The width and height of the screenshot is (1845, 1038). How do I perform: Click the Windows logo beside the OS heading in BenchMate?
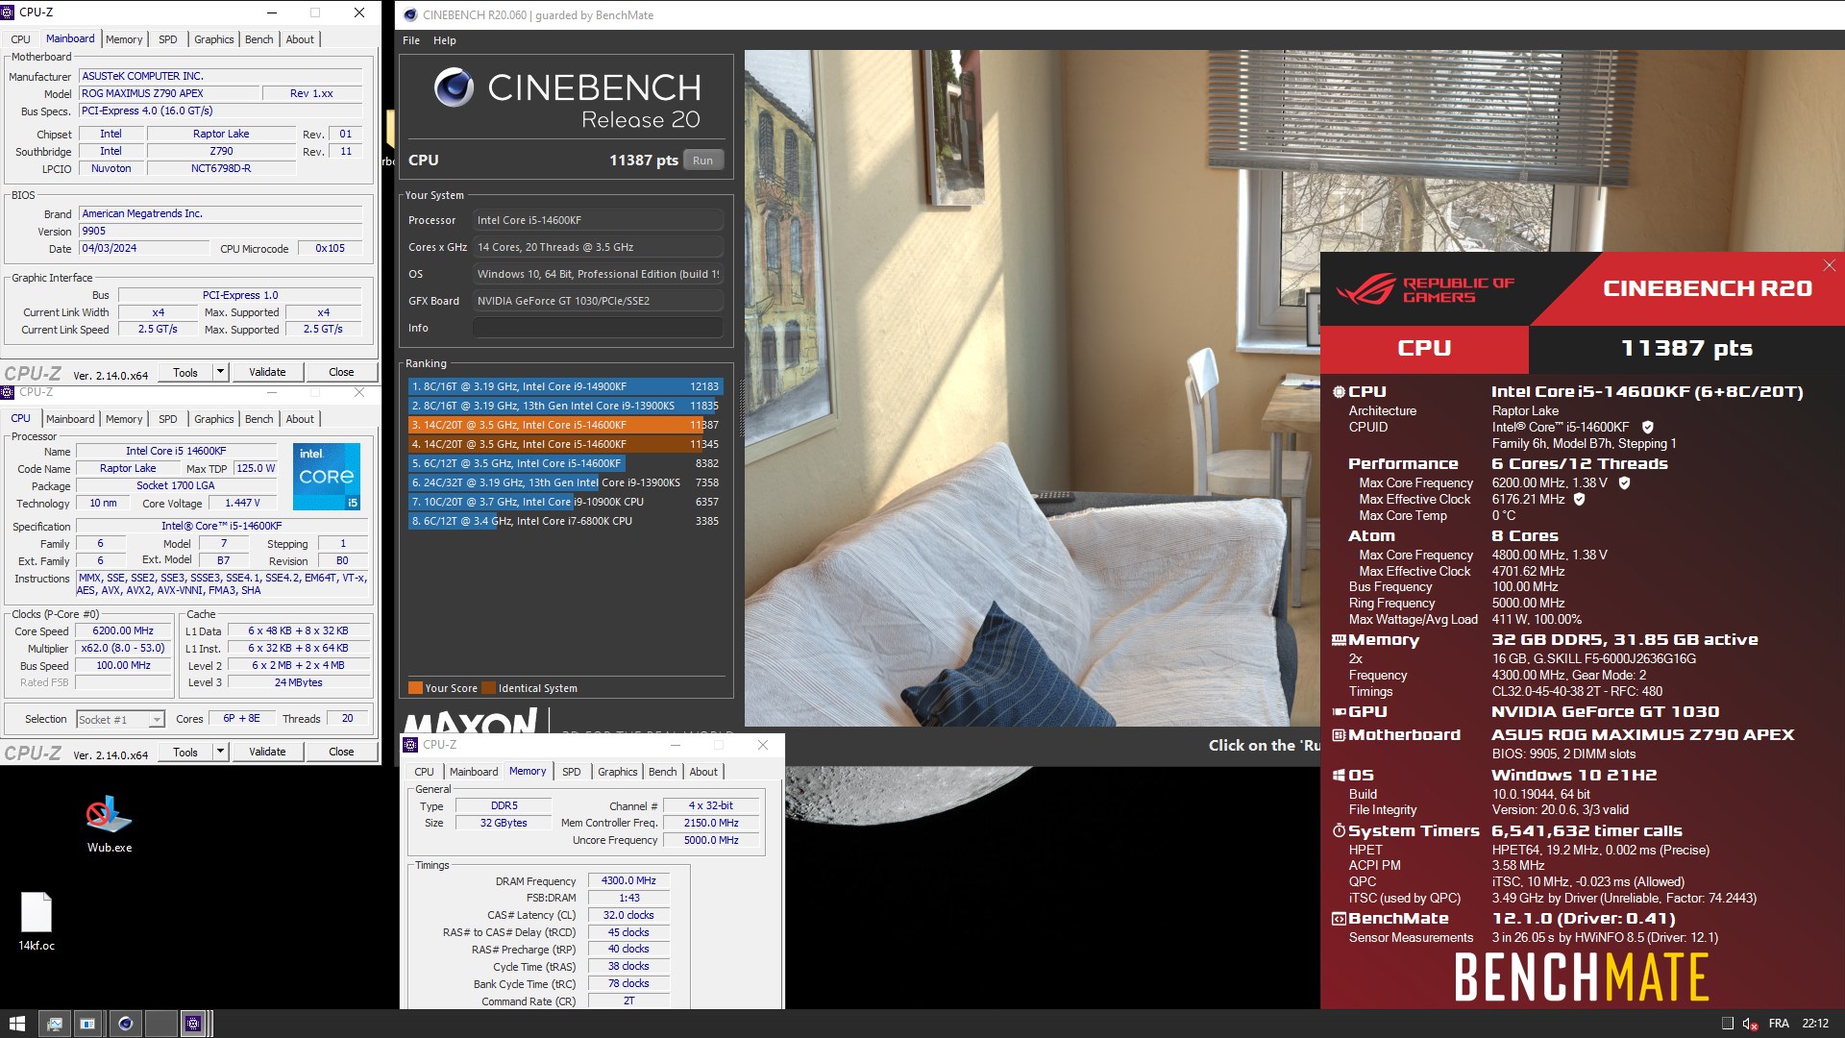click(1339, 776)
